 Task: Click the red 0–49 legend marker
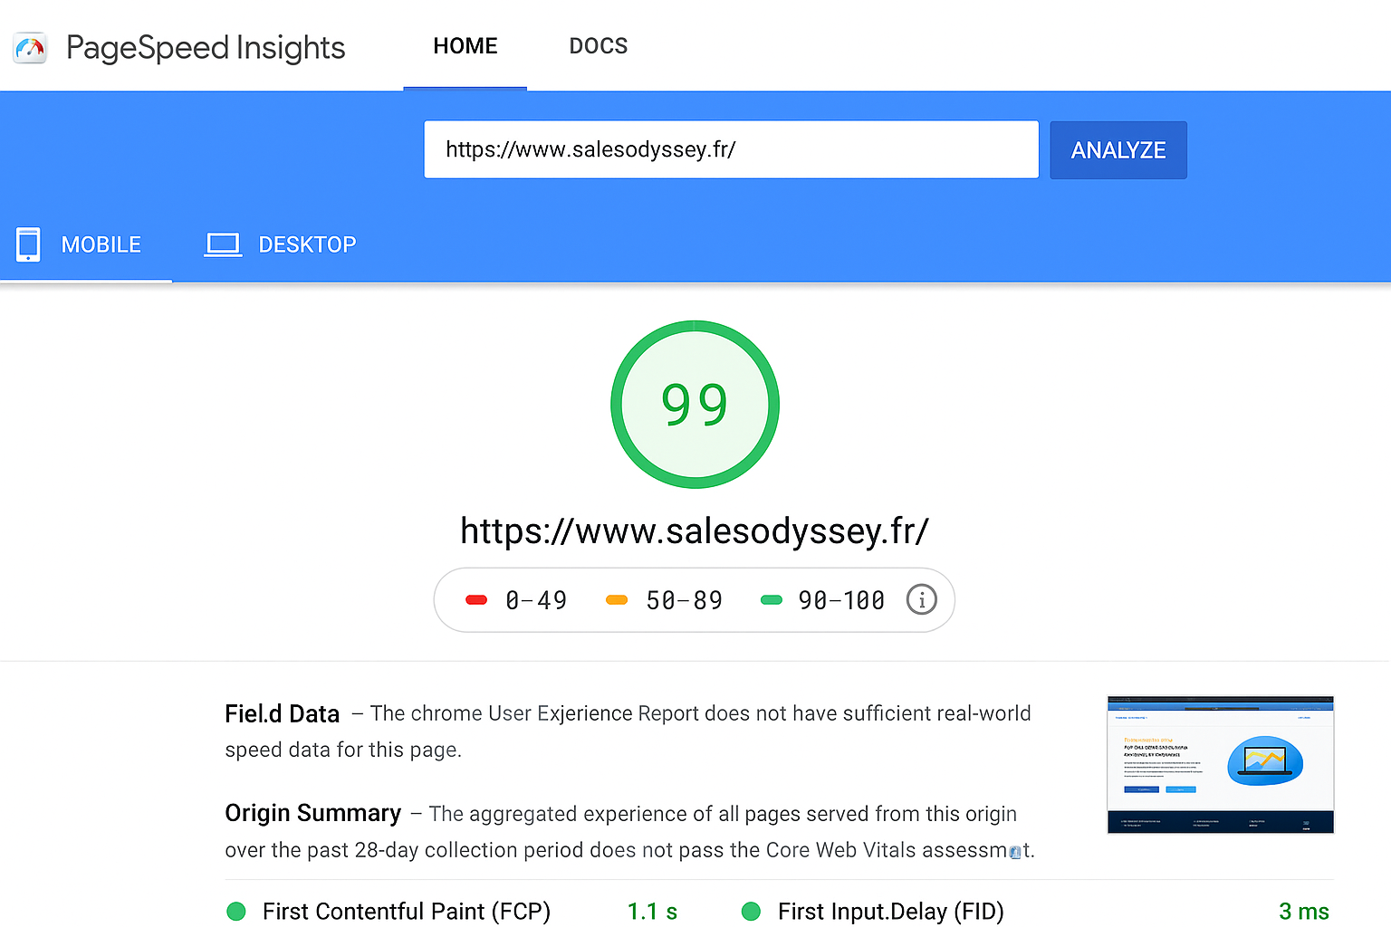pyautogui.click(x=476, y=600)
